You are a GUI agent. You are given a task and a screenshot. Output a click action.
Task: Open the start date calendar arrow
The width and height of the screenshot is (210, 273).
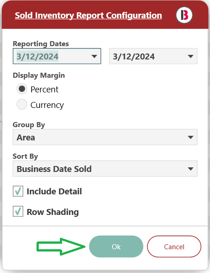94,56
